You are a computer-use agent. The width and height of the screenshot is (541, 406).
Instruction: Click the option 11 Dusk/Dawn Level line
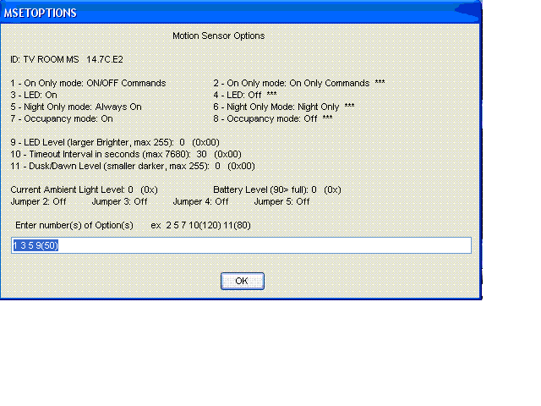(122, 166)
